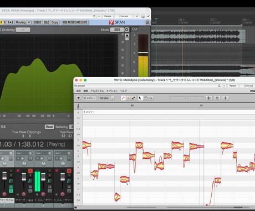Click the Copy button in SPAN
255x211 pixels.
pos(55,22)
